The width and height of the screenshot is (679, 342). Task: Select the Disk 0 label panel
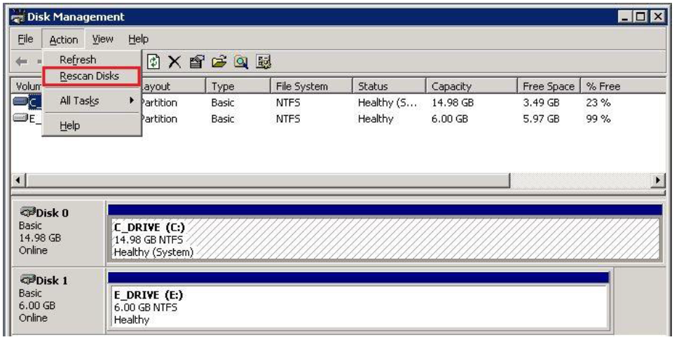tap(57, 232)
